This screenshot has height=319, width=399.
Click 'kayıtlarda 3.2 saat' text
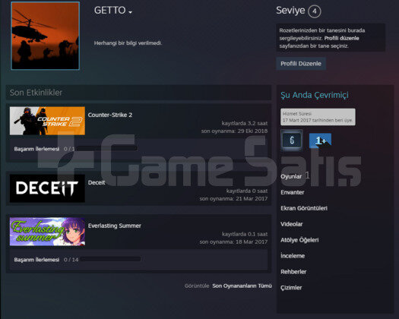(x=245, y=123)
